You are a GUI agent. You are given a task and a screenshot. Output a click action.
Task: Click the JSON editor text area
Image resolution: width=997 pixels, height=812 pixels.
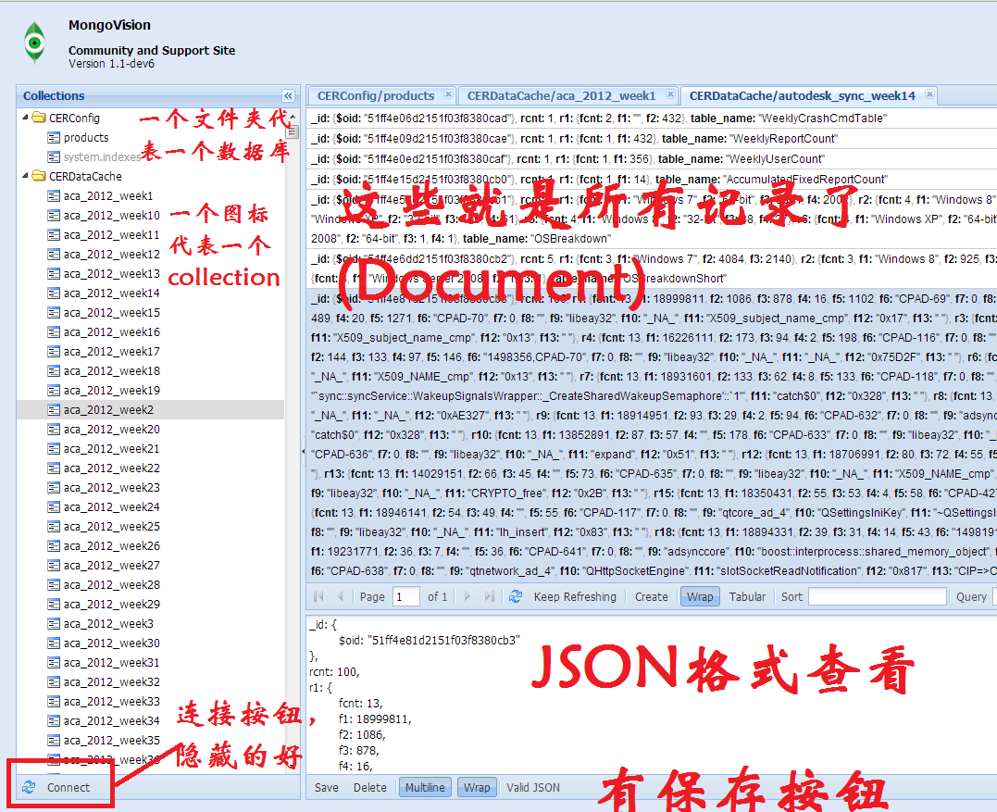652,694
